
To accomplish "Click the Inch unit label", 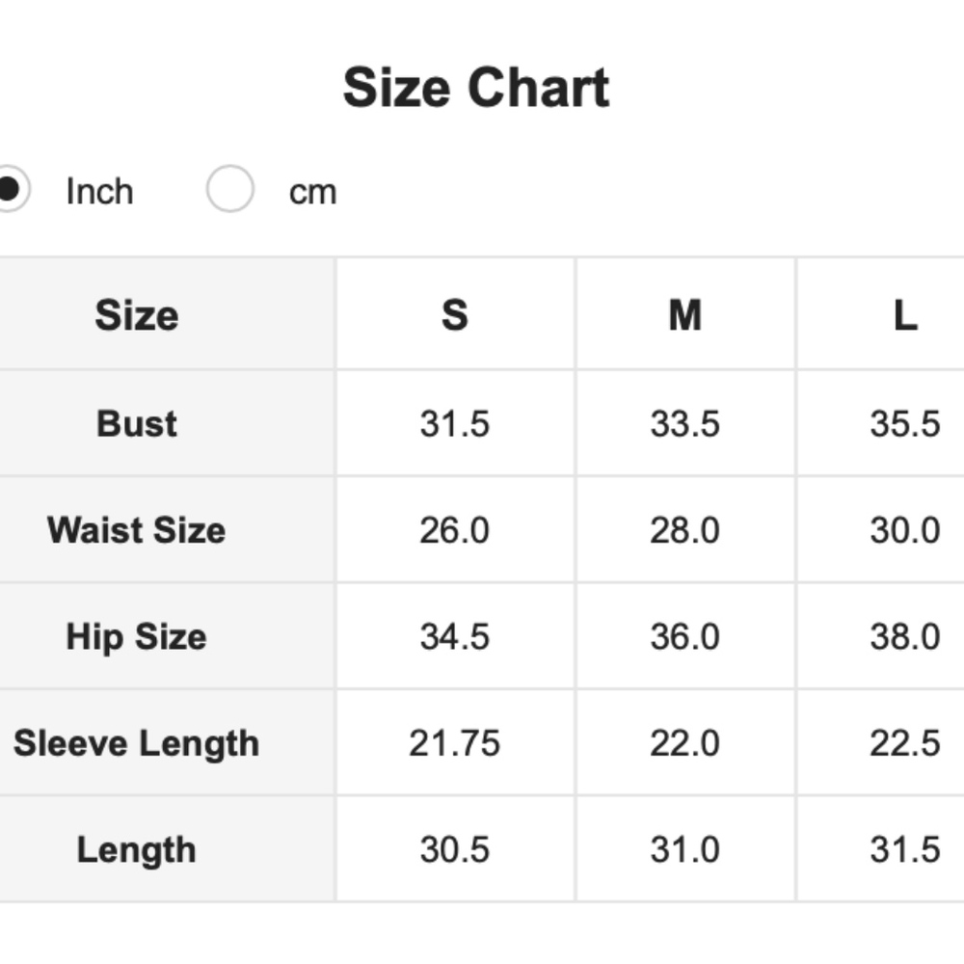I will pos(99,192).
